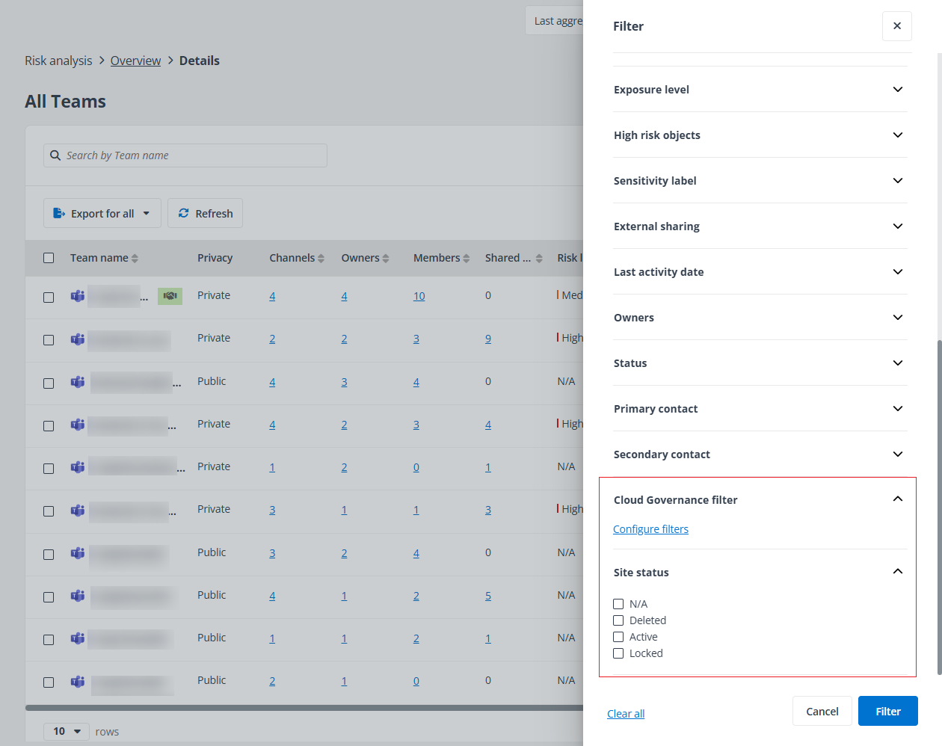This screenshot has width=942, height=746.
Task: Select all rows with the header checkbox
Action: pyautogui.click(x=49, y=257)
